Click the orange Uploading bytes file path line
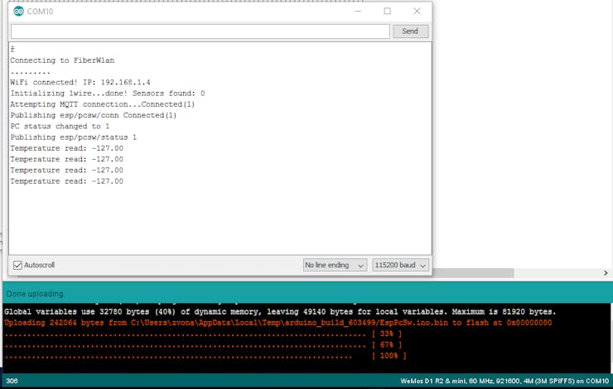This screenshot has height=389, width=613. (278, 323)
